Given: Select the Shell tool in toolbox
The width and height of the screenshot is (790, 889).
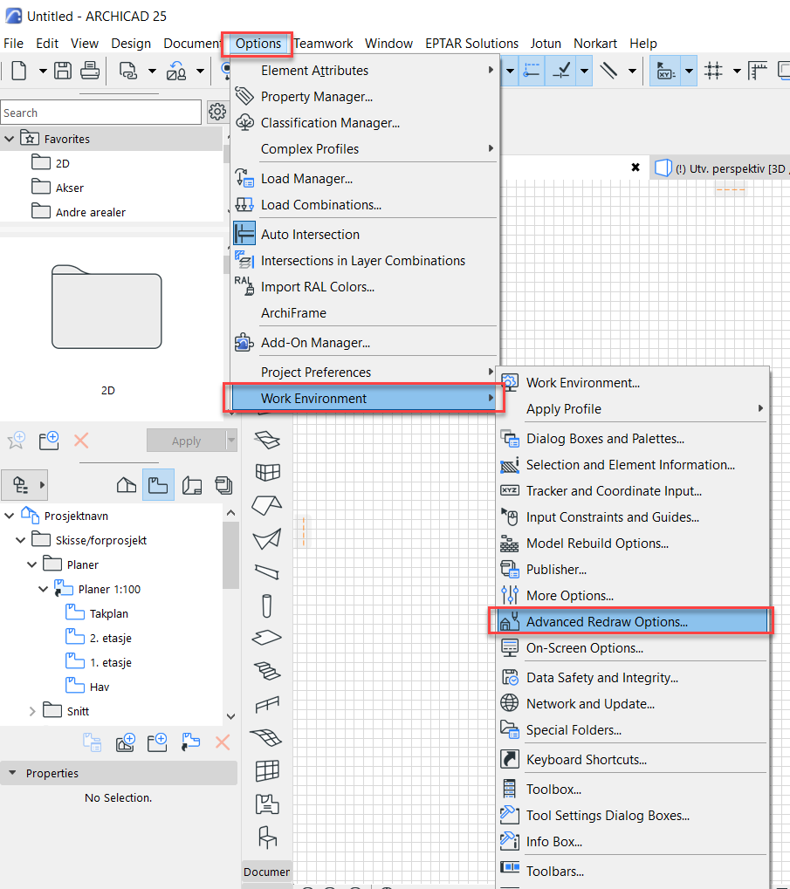Looking at the screenshot, I should point(267,538).
